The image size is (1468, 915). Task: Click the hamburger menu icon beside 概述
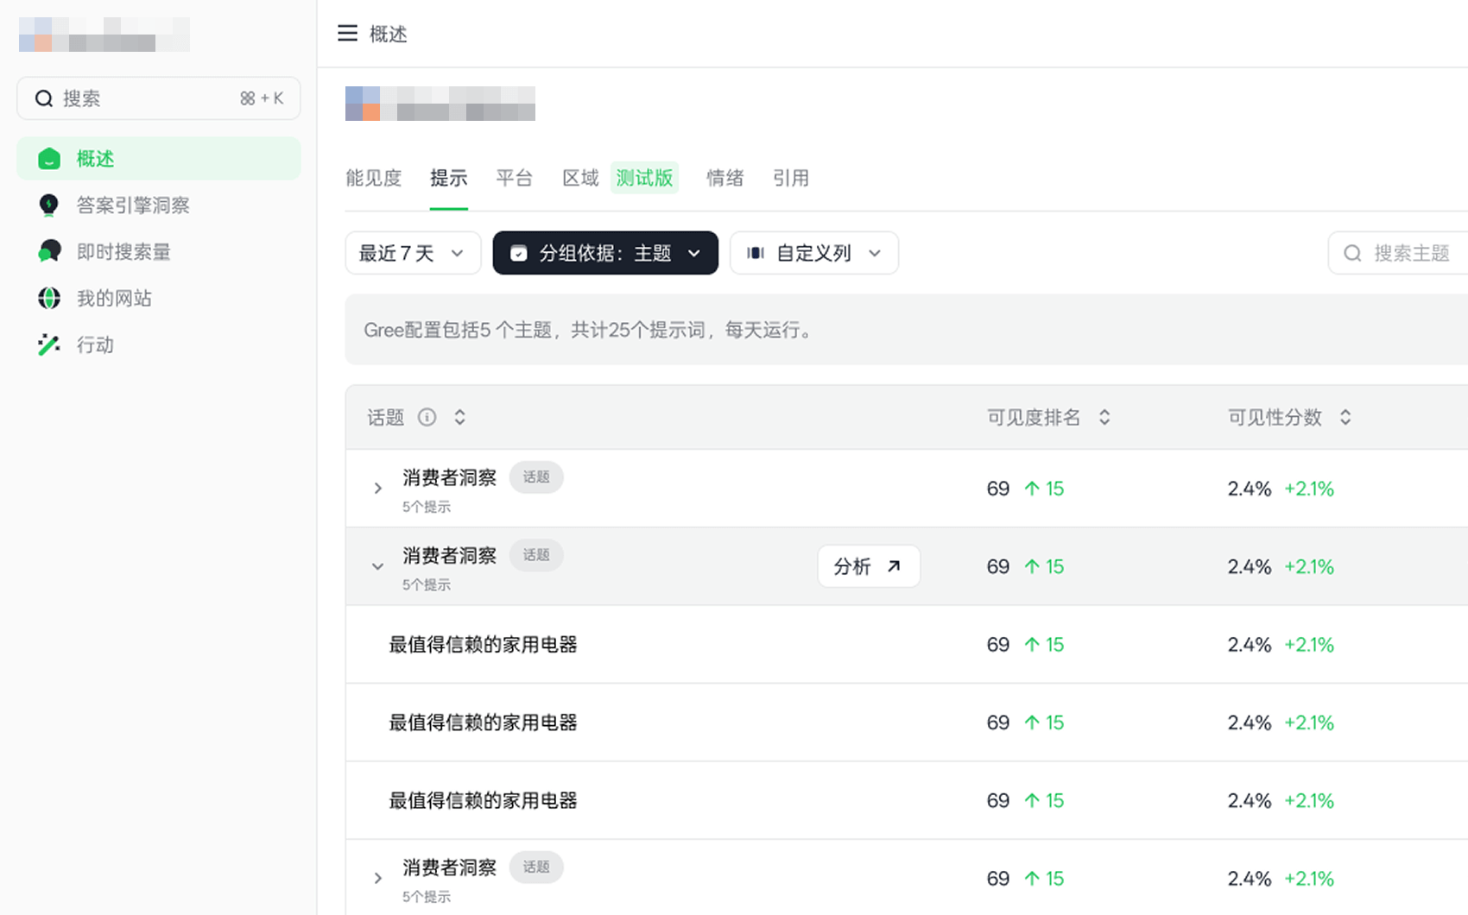[x=347, y=34]
